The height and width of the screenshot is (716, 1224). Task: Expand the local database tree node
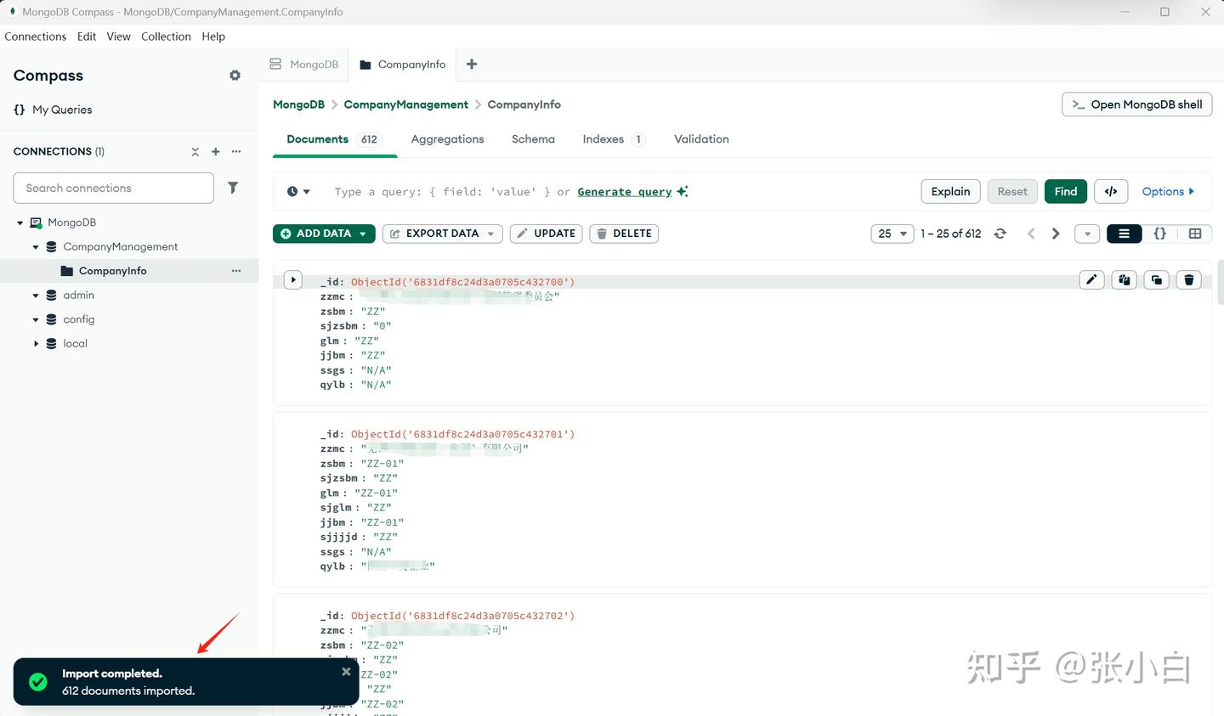point(36,344)
